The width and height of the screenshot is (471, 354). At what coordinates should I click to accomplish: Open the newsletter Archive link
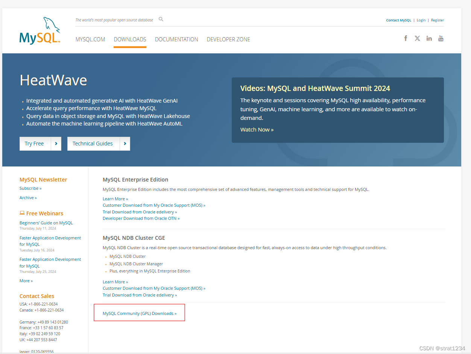click(x=28, y=198)
